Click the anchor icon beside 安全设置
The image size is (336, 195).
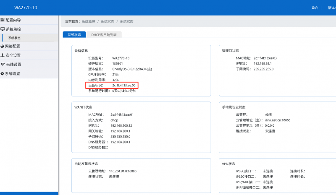pyautogui.click(x=3, y=55)
